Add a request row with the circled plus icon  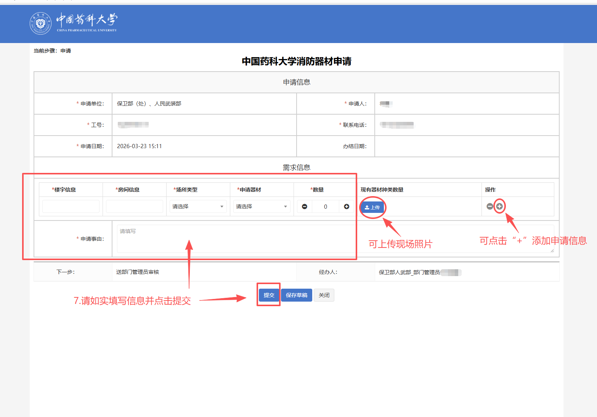click(499, 206)
